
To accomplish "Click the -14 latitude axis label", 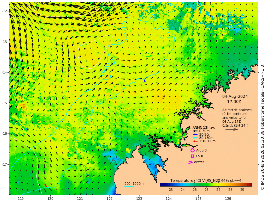I will pos(4,72).
